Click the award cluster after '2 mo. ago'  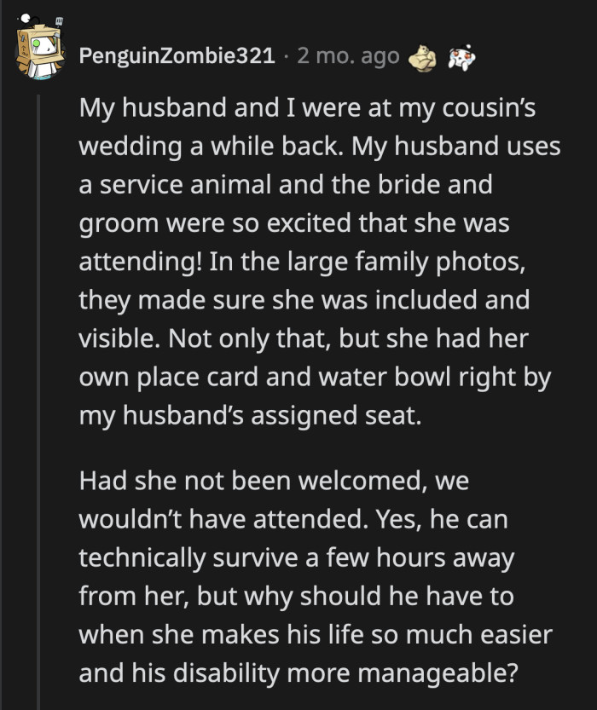(440, 56)
